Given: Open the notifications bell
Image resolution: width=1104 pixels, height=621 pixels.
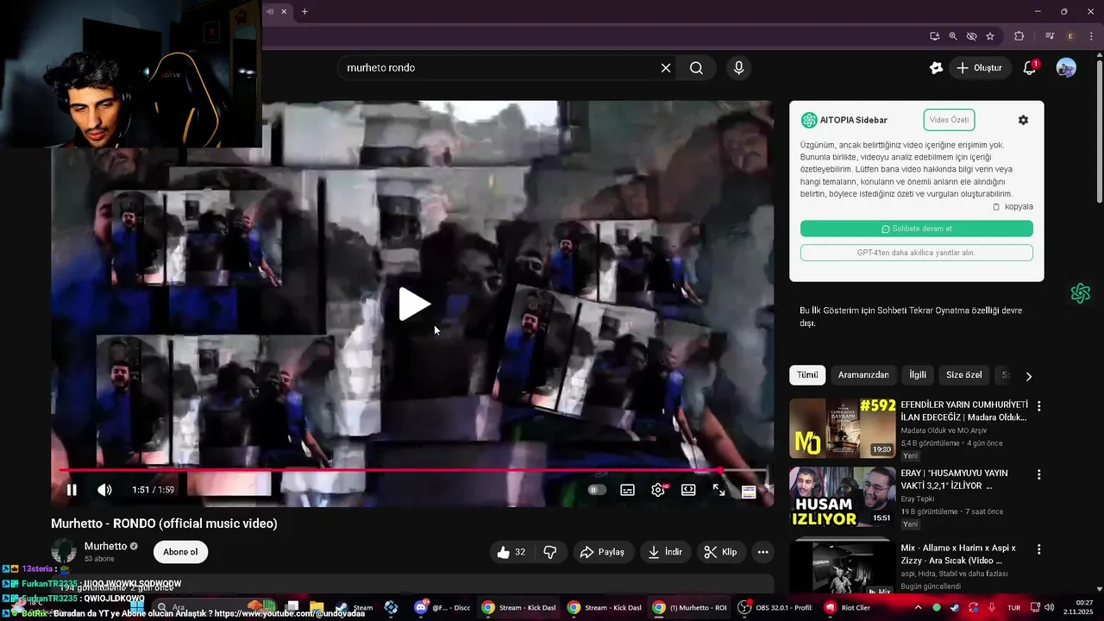Looking at the screenshot, I should 1029,68.
